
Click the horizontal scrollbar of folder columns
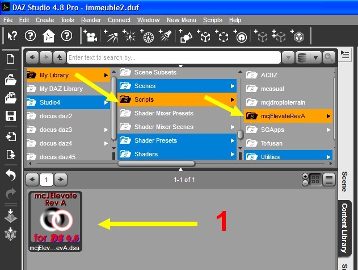(x=156, y=164)
